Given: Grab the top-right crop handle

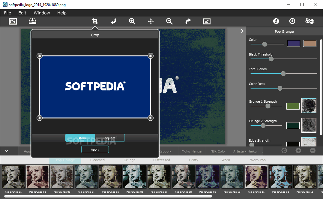Looking at the screenshot, I should coord(151,56).
